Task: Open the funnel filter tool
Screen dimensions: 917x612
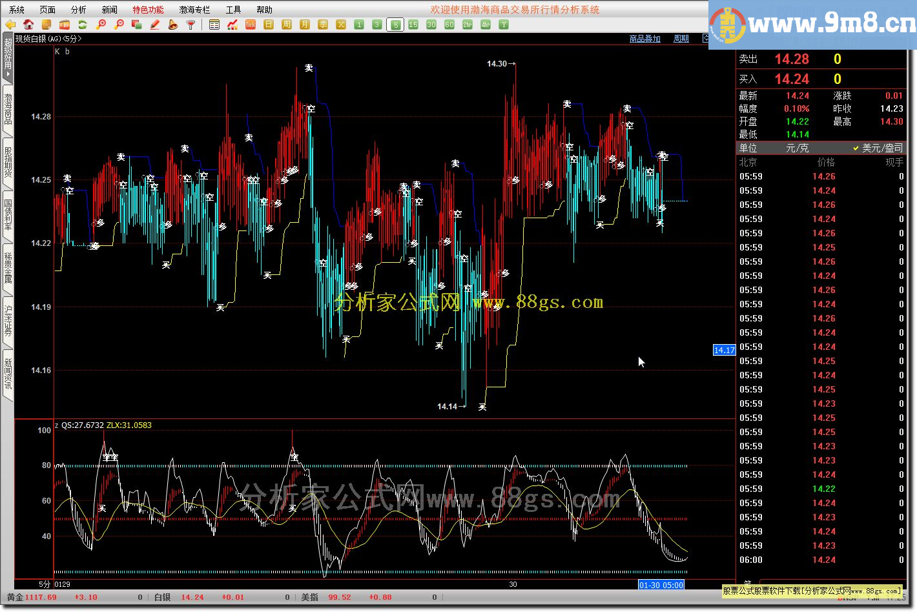Action: [191, 25]
